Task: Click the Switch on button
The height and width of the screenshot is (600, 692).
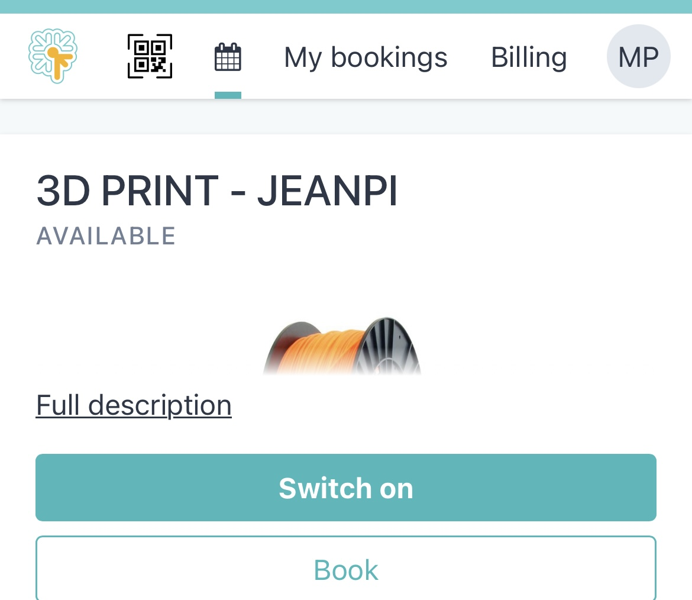Action: [346, 488]
